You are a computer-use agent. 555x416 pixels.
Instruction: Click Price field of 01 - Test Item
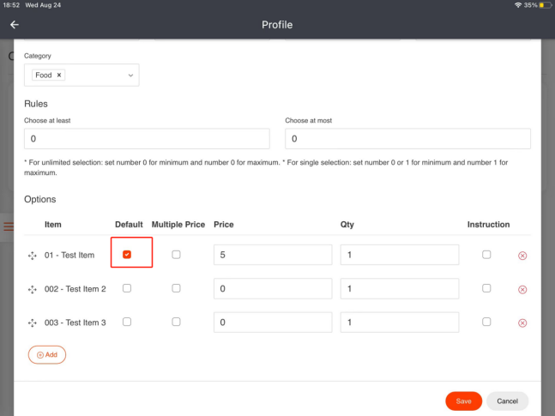(272, 255)
